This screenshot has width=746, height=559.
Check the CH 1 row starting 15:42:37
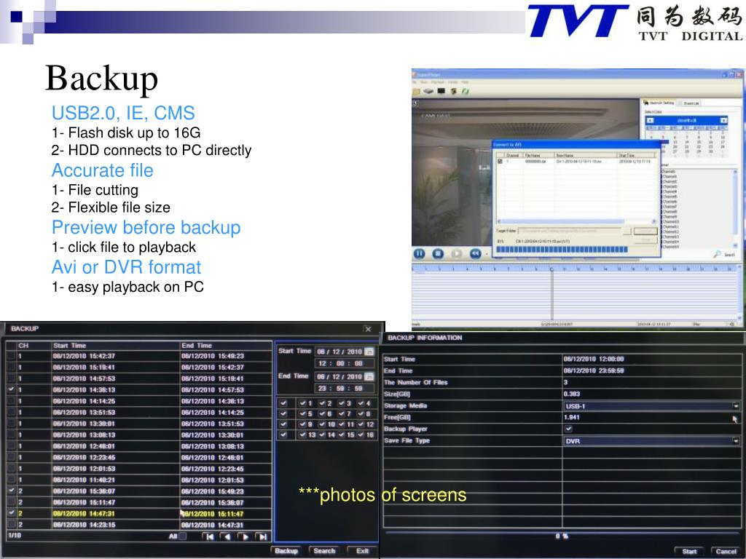[11, 355]
